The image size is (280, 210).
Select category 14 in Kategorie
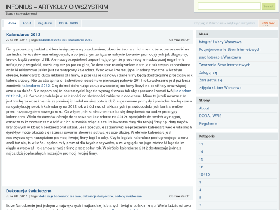[x=201, y=152]
